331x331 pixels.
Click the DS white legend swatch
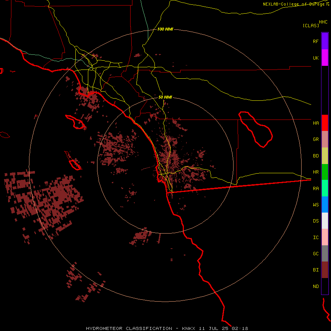click(325, 221)
